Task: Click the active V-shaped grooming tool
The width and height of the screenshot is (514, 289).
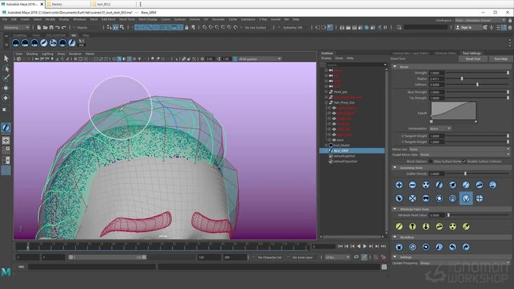Action: click(x=466, y=199)
